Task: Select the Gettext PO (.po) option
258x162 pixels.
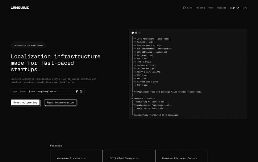Action: click(145, 68)
